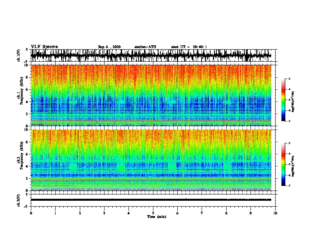Image resolution: width=310 pixels, height=239 pixels.
Task: Select the "Time (min)" x-axis label
Action: pos(157,217)
